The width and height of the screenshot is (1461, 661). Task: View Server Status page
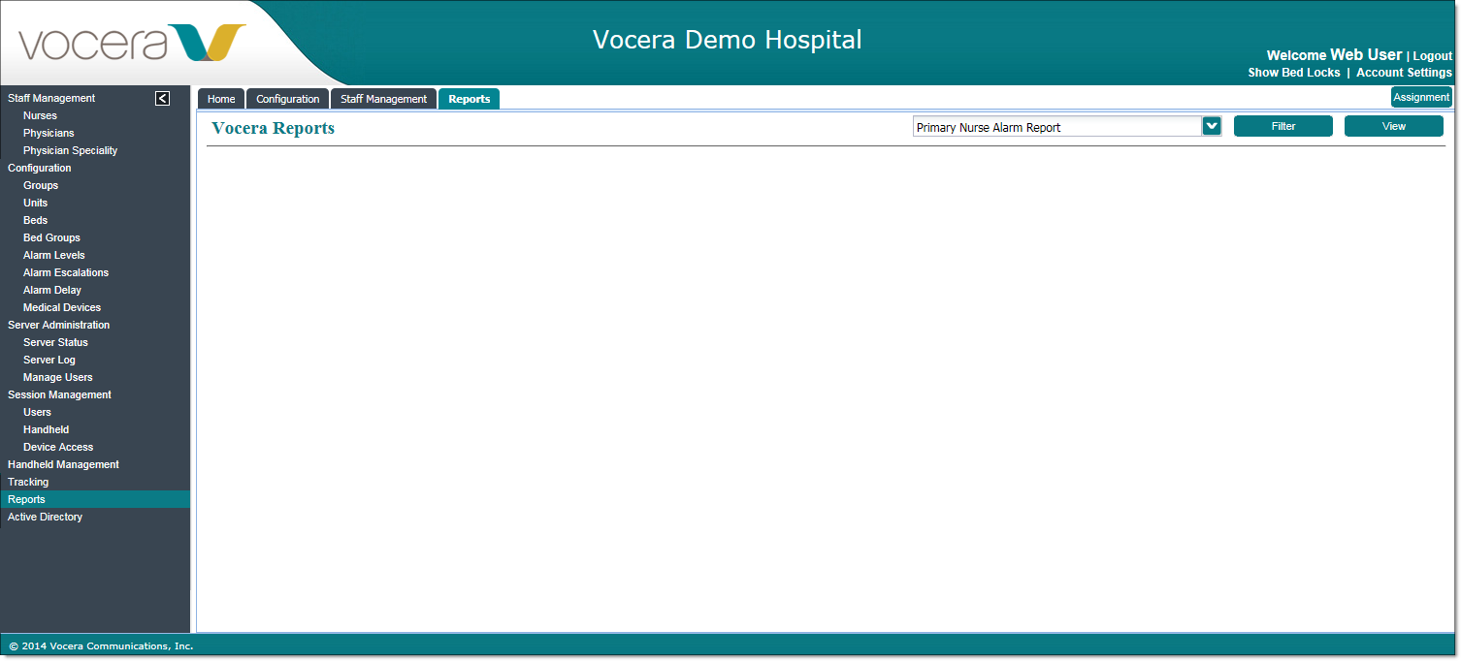pos(56,342)
